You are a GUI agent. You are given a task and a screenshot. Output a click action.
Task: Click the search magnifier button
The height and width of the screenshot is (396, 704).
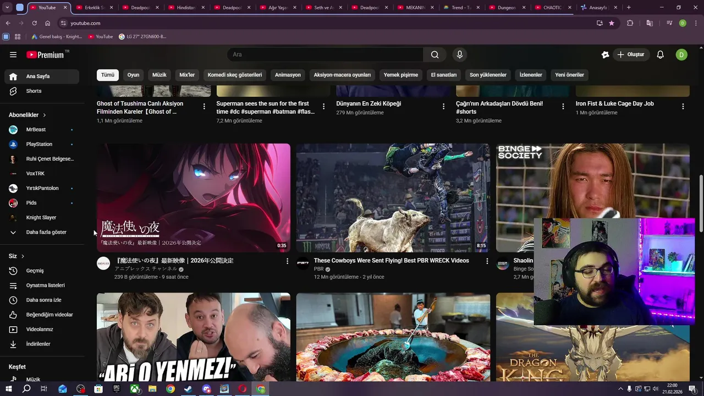point(435,54)
